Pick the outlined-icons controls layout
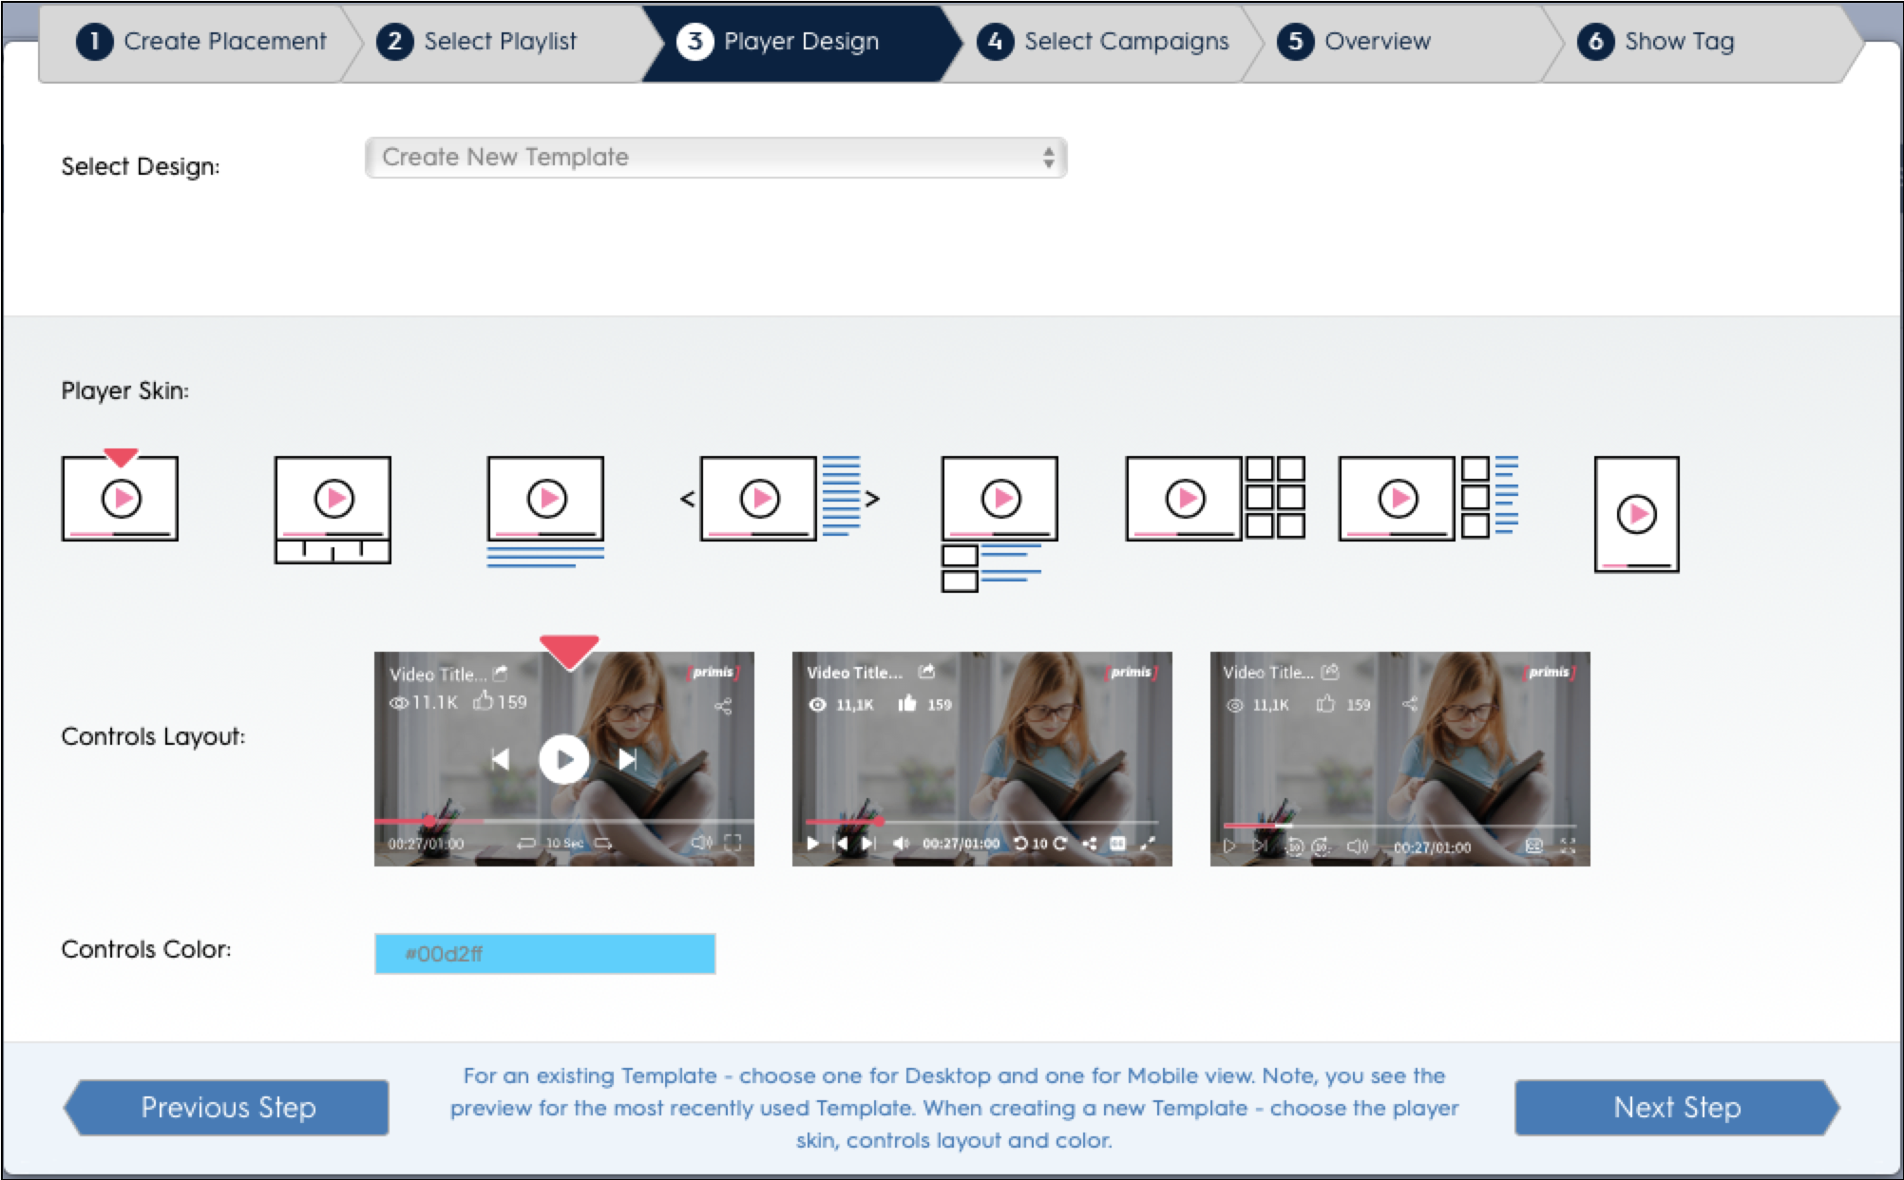The height and width of the screenshot is (1180, 1904). point(1399,758)
